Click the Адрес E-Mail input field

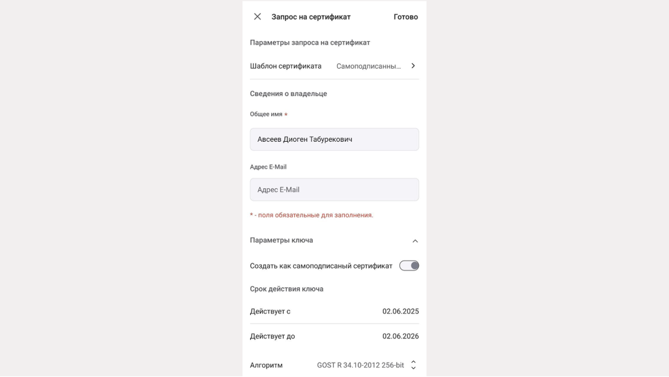(334, 189)
